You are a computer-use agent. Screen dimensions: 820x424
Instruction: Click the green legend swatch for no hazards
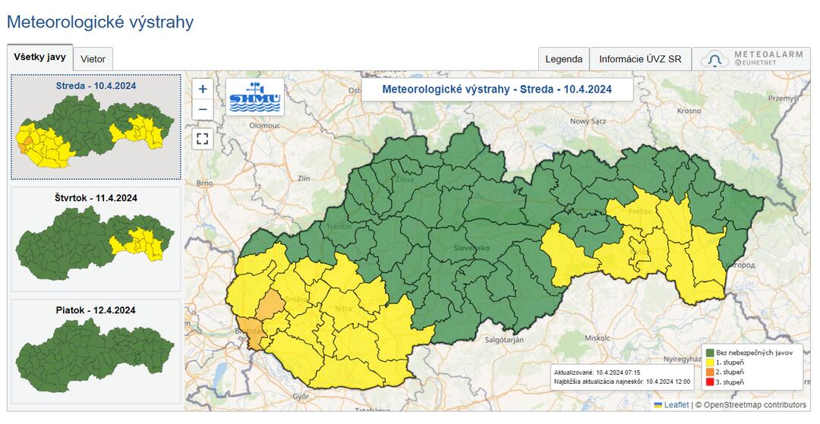click(x=709, y=353)
